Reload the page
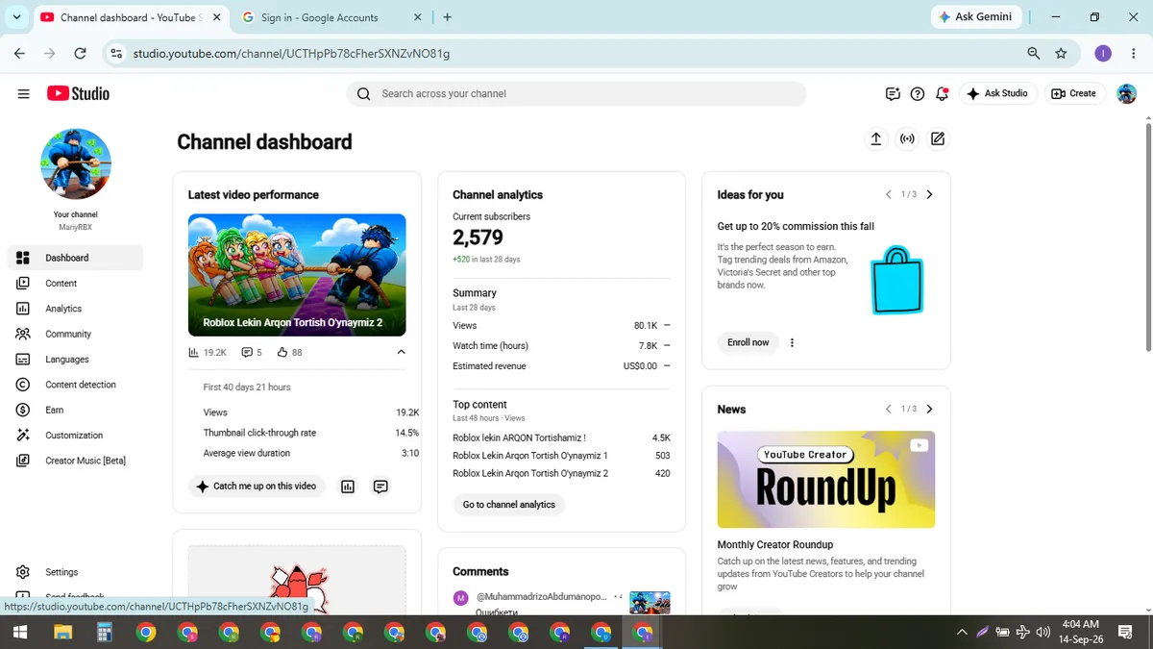This screenshot has height=649, width=1153. click(x=80, y=54)
